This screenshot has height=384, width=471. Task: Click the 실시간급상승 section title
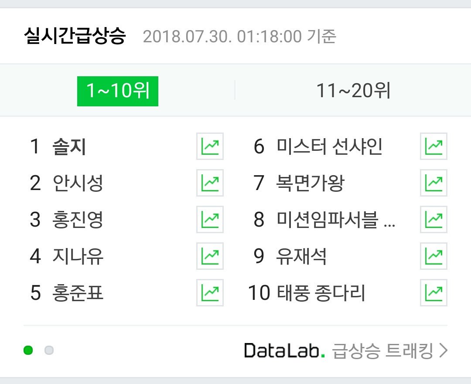[75, 37]
